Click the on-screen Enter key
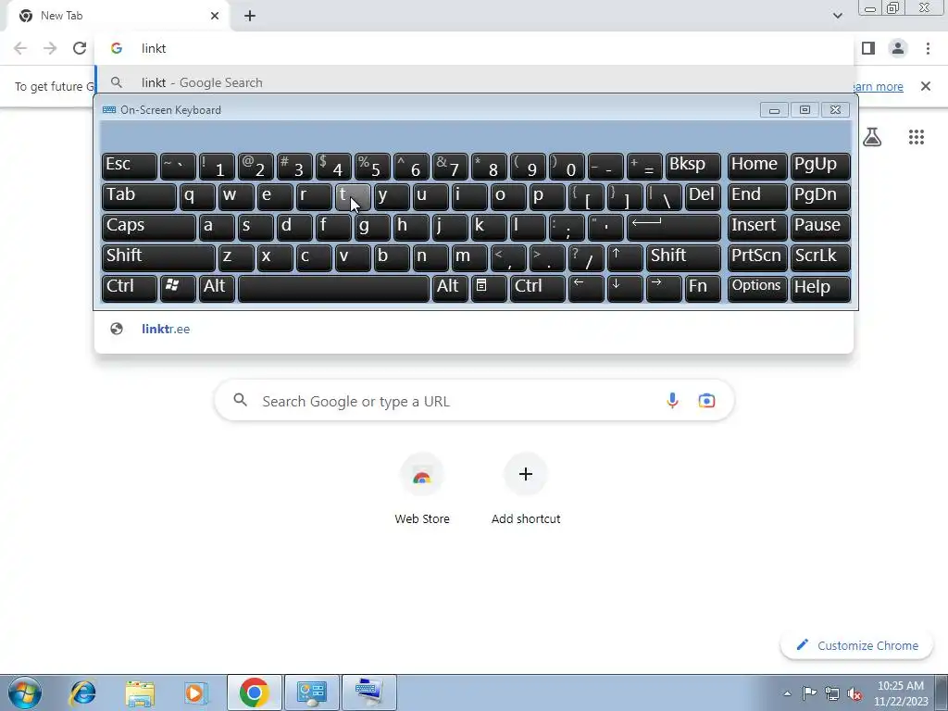 [674, 226]
